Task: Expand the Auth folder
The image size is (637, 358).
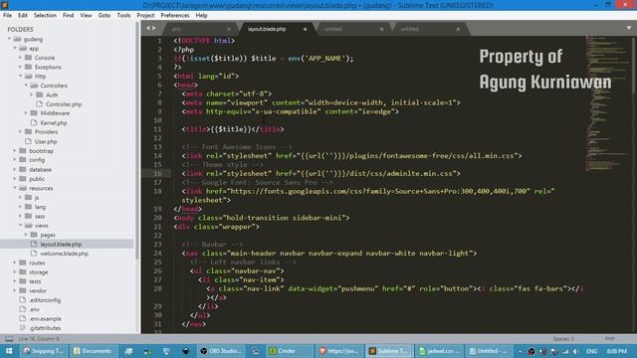Action: coord(32,94)
